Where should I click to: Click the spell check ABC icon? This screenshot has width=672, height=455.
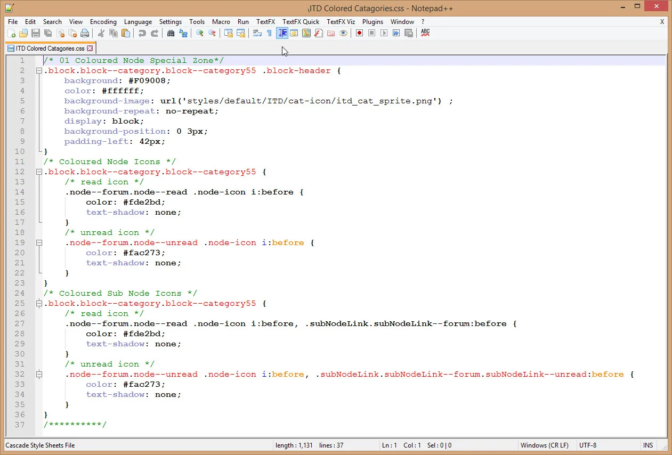pyautogui.click(x=425, y=33)
